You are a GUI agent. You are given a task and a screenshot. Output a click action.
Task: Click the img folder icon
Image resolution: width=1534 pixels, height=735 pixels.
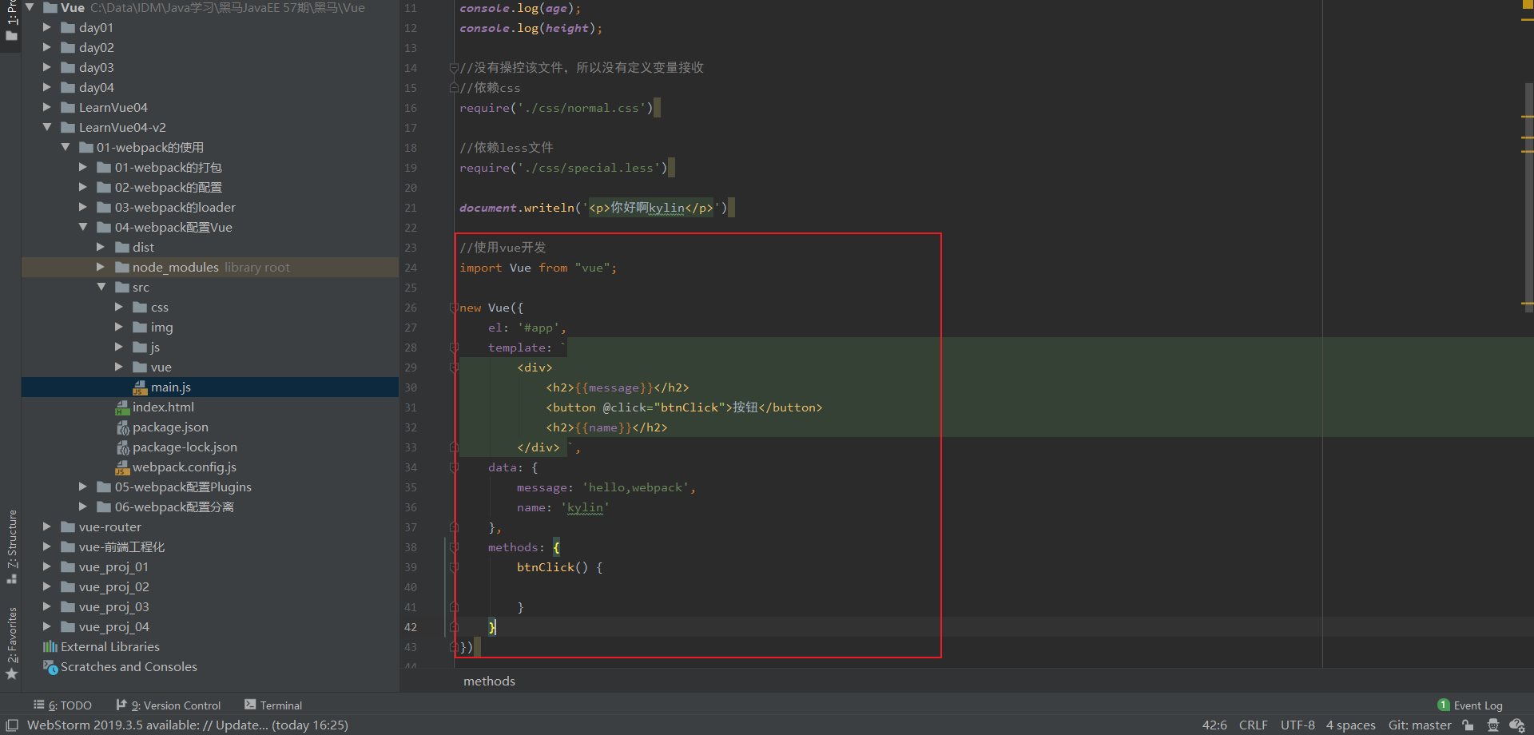(x=140, y=327)
